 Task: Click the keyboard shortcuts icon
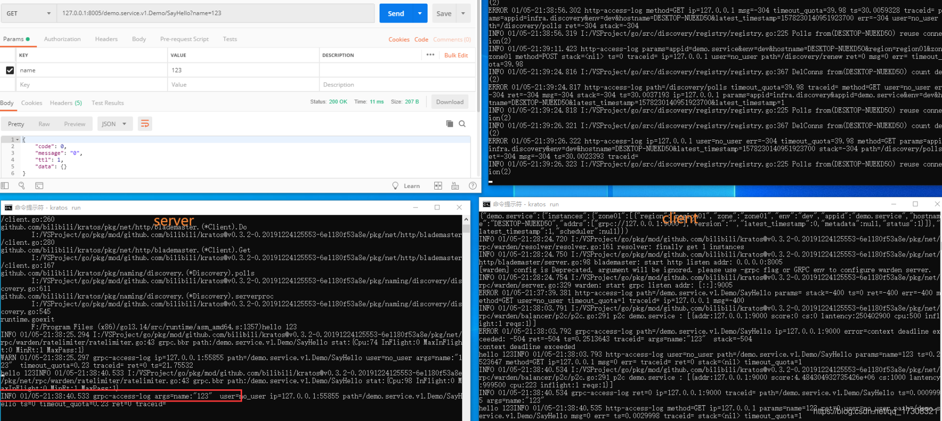[x=455, y=186]
